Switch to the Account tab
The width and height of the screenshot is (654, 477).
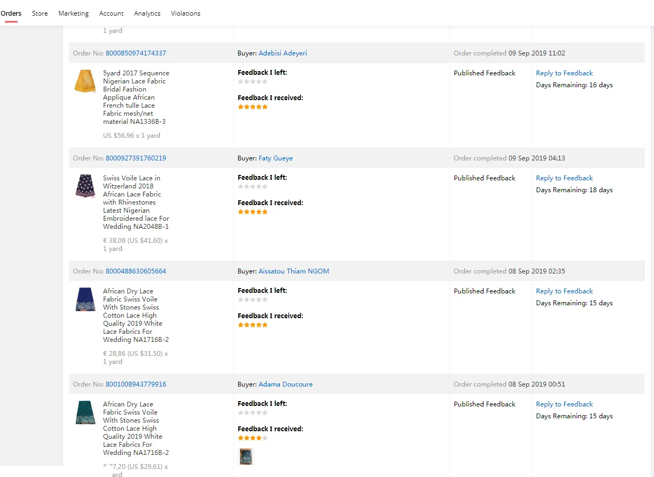coord(111,13)
